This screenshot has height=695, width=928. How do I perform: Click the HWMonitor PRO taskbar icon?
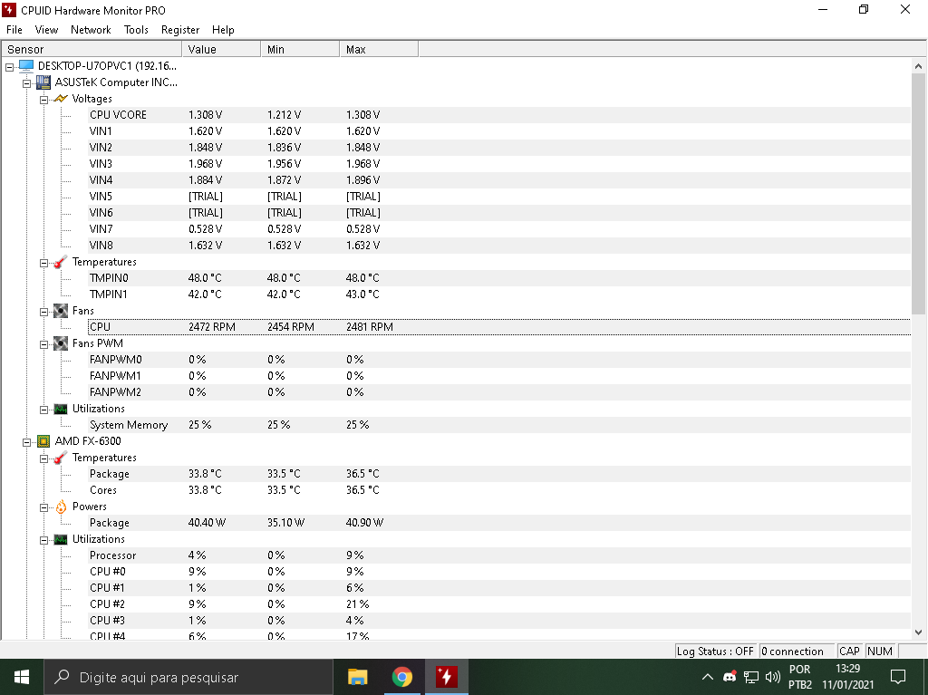[446, 677]
